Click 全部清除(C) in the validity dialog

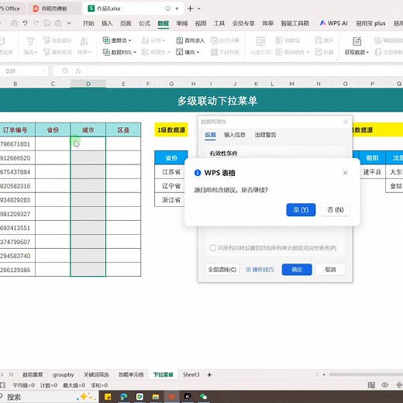click(x=222, y=270)
